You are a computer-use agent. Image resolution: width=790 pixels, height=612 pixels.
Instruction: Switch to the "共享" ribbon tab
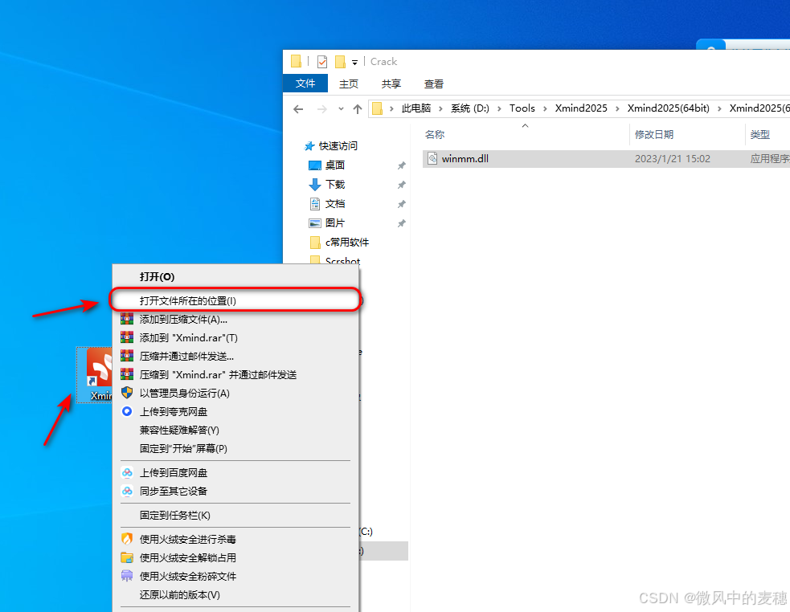tap(391, 84)
